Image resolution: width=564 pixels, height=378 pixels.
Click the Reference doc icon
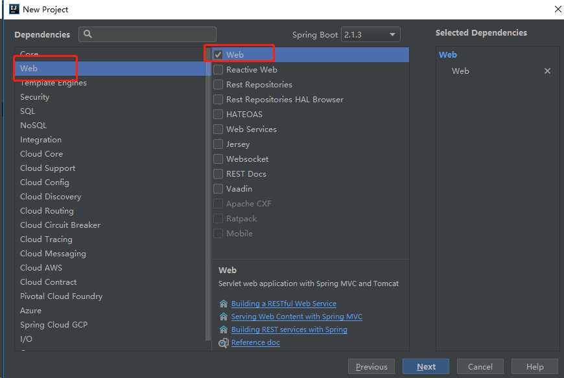pos(224,342)
